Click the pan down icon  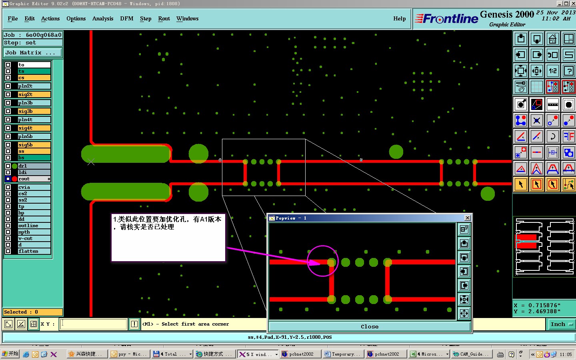[x=537, y=39]
